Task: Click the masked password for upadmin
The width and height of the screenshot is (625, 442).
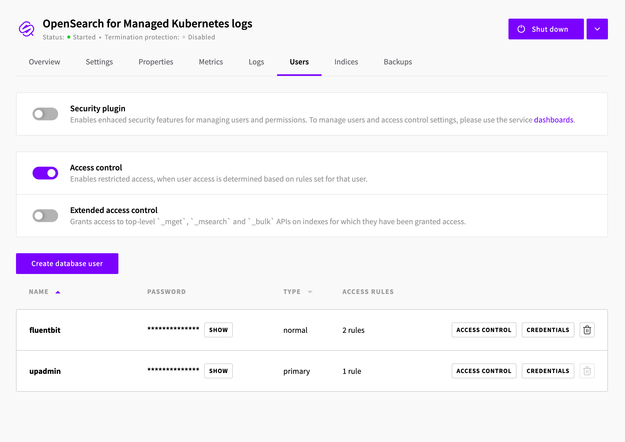Action: point(173,370)
